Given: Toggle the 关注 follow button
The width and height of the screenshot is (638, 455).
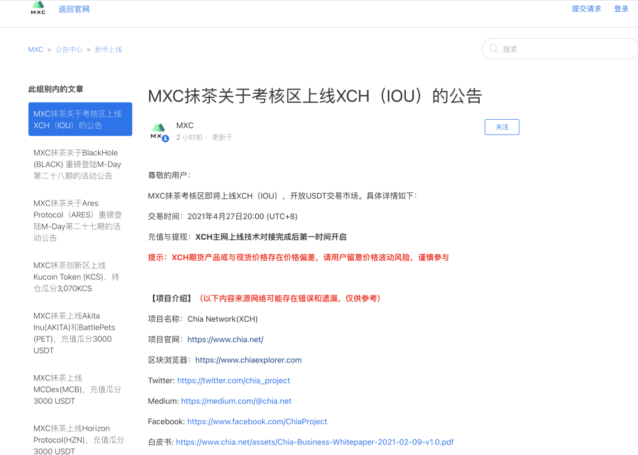Looking at the screenshot, I should (502, 127).
